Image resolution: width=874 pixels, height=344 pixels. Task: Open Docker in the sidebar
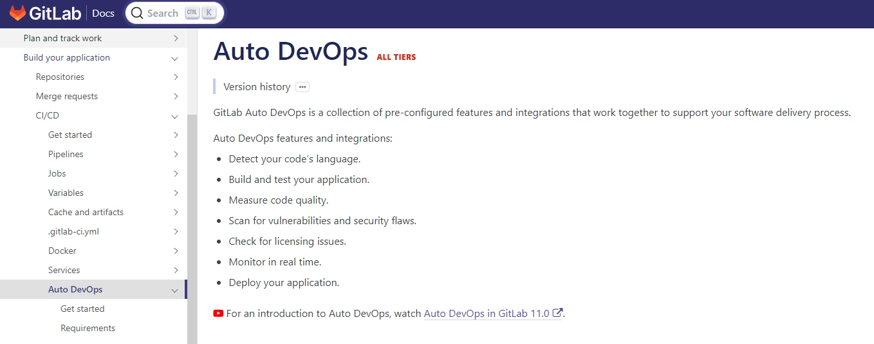click(x=62, y=251)
